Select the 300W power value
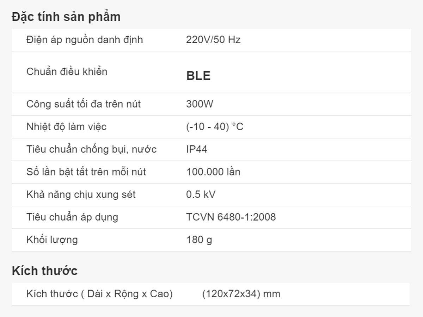 [200, 104]
